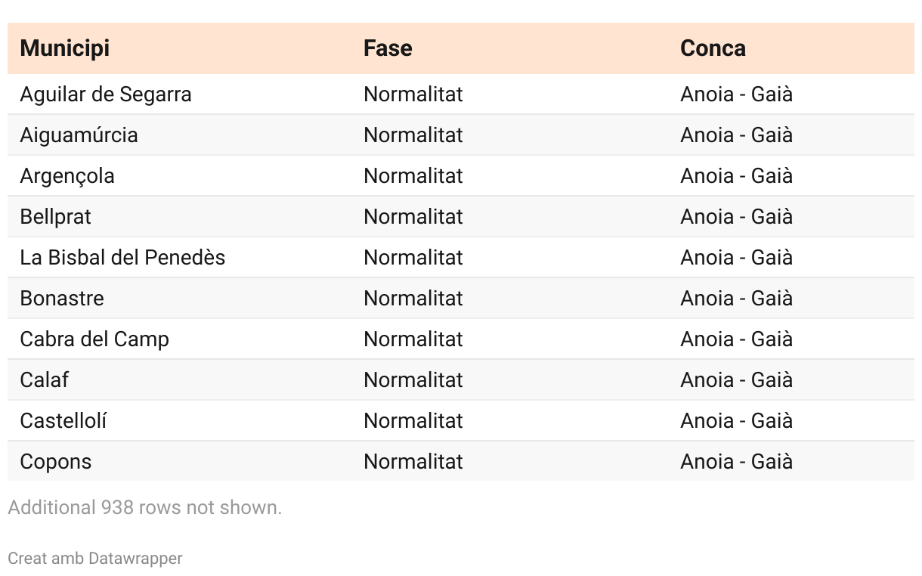Click Normalitat in the Bellprat row
The image size is (922, 576).
click(x=413, y=217)
